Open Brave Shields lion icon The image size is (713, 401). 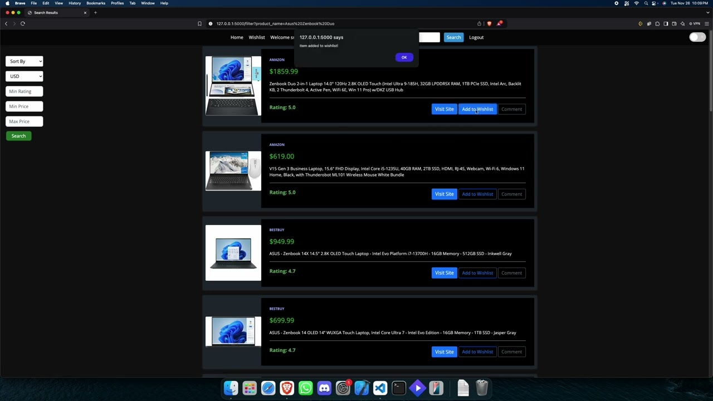pos(489,23)
